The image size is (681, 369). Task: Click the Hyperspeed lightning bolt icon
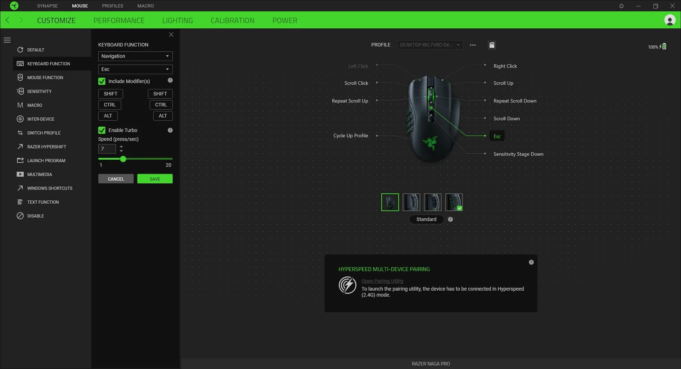[348, 285]
